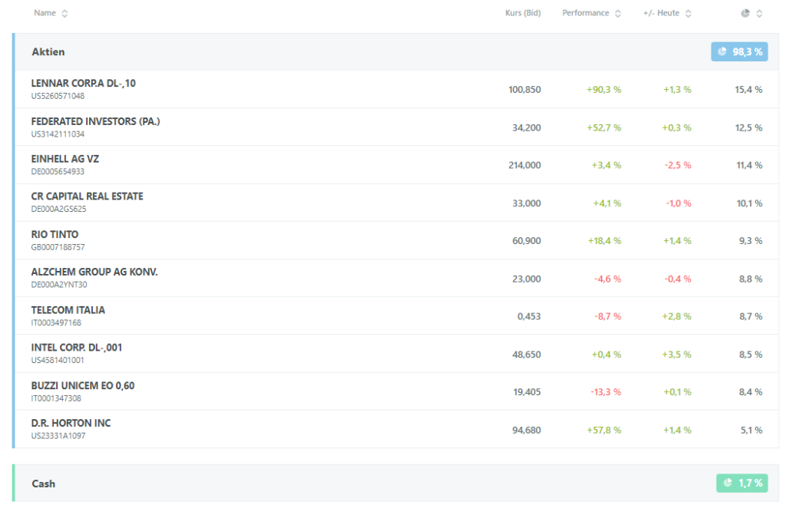Select ISIN US4581401001 text
Viewport: 786px width, 515px height.
pyautogui.click(x=58, y=361)
